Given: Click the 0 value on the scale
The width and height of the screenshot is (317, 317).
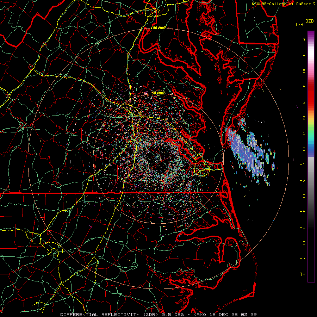Looking at the screenshot, I should click(304, 149).
